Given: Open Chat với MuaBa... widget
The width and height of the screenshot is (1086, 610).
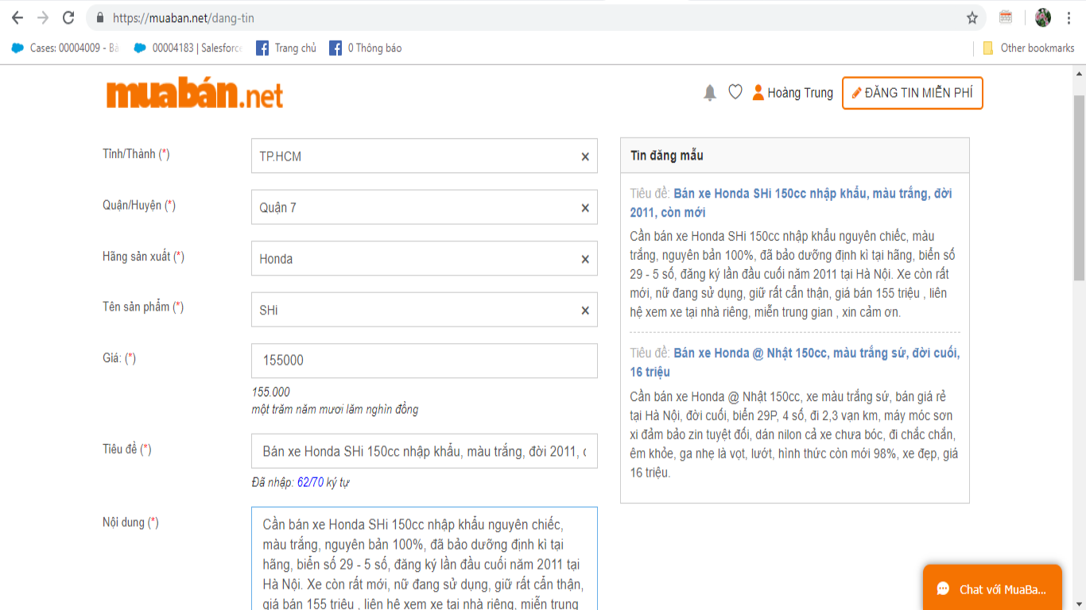Looking at the screenshot, I should 992,589.
